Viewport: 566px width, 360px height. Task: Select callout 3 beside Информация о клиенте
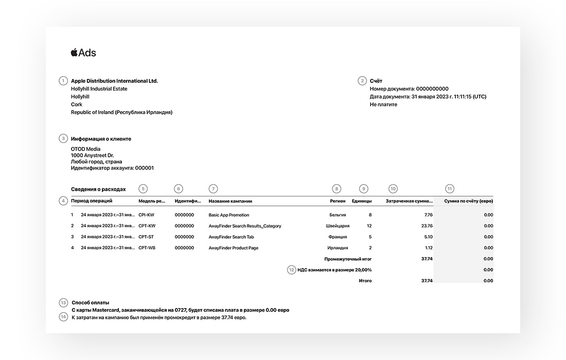[63, 138]
